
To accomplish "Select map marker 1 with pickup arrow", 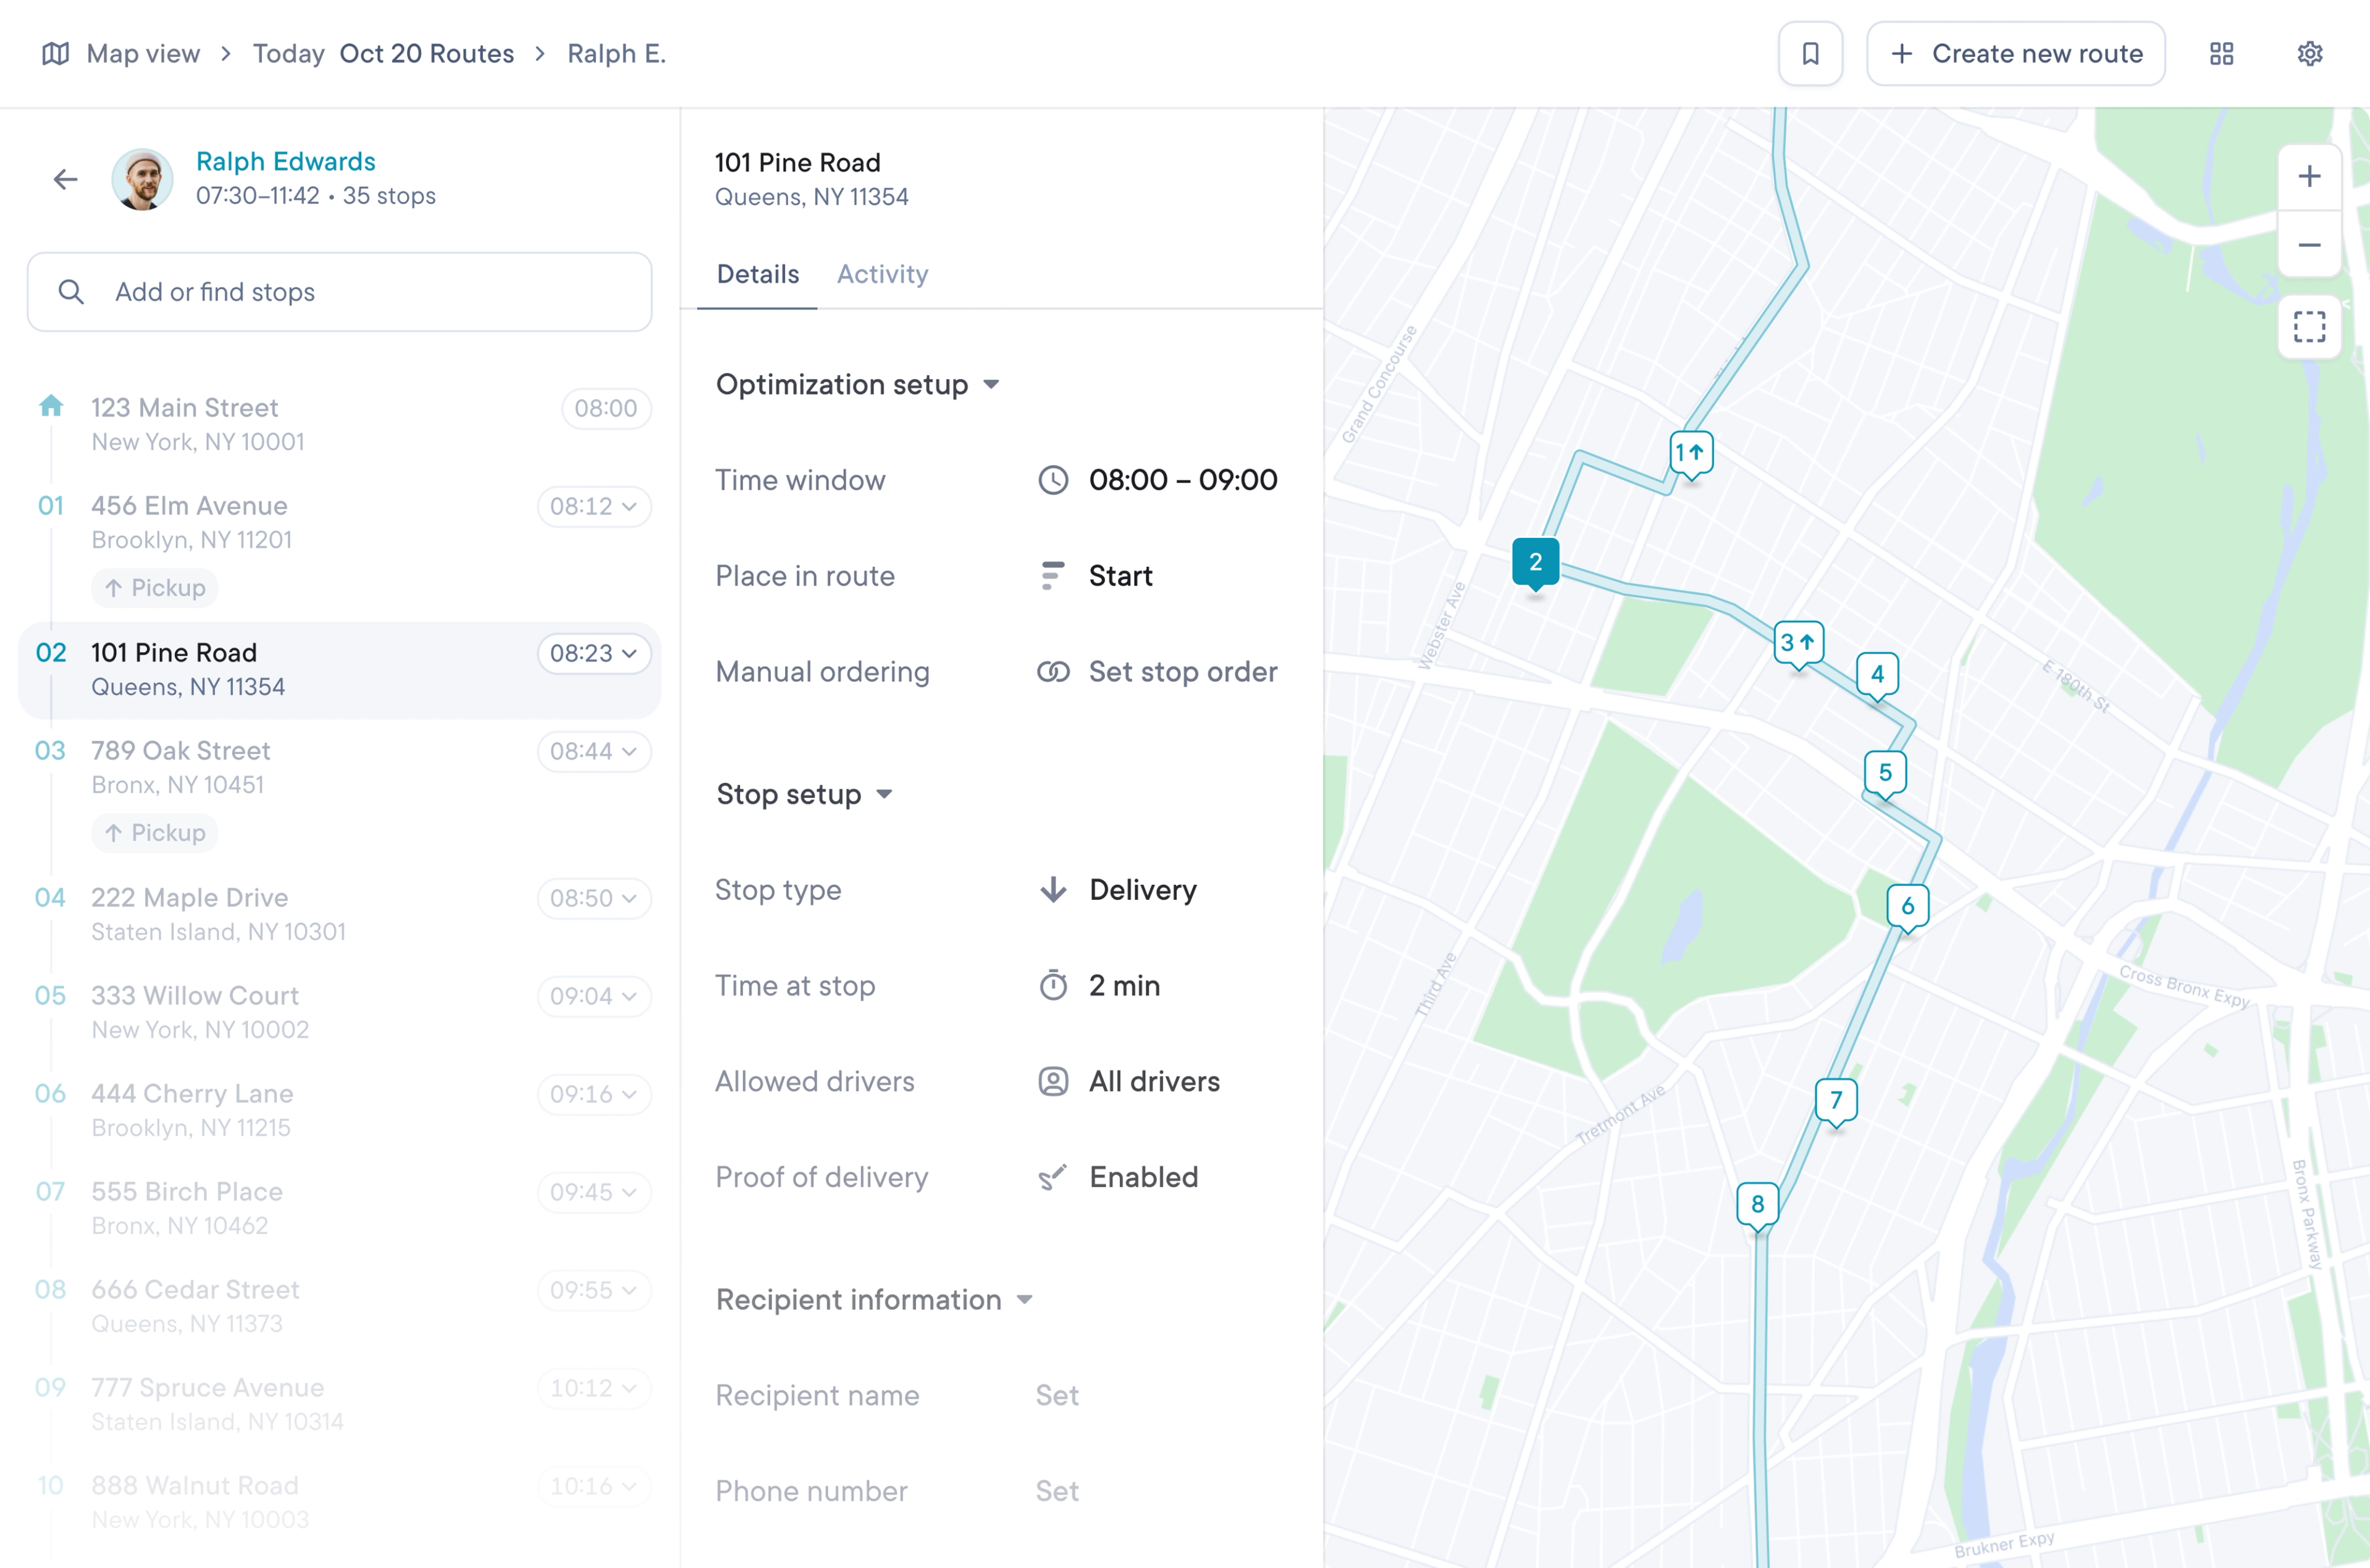I will (1691, 454).
